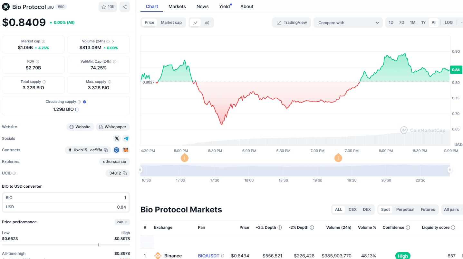The width and height of the screenshot is (463, 259).
Task: Open the Whitepaper link
Action: click(112, 127)
